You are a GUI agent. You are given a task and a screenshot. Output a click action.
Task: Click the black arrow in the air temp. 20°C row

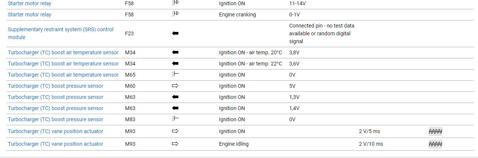175,52
